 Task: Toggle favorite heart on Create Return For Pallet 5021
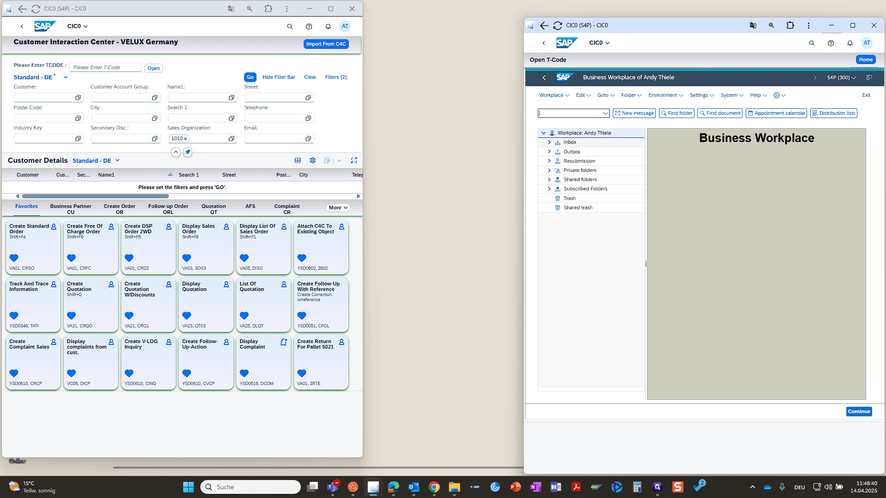pos(302,373)
